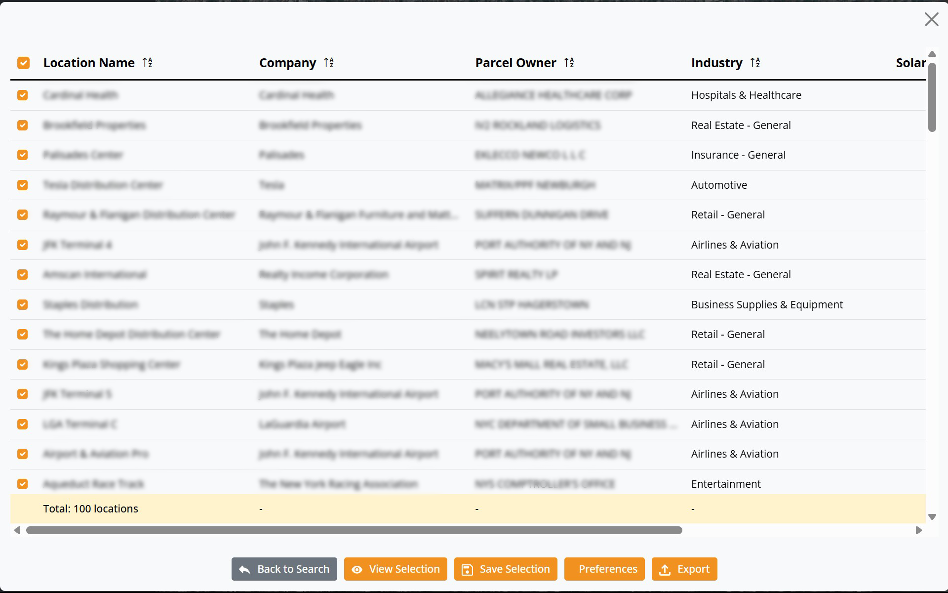The image size is (948, 593).
Task: Sort by Location Name column icon
Action: coord(148,63)
